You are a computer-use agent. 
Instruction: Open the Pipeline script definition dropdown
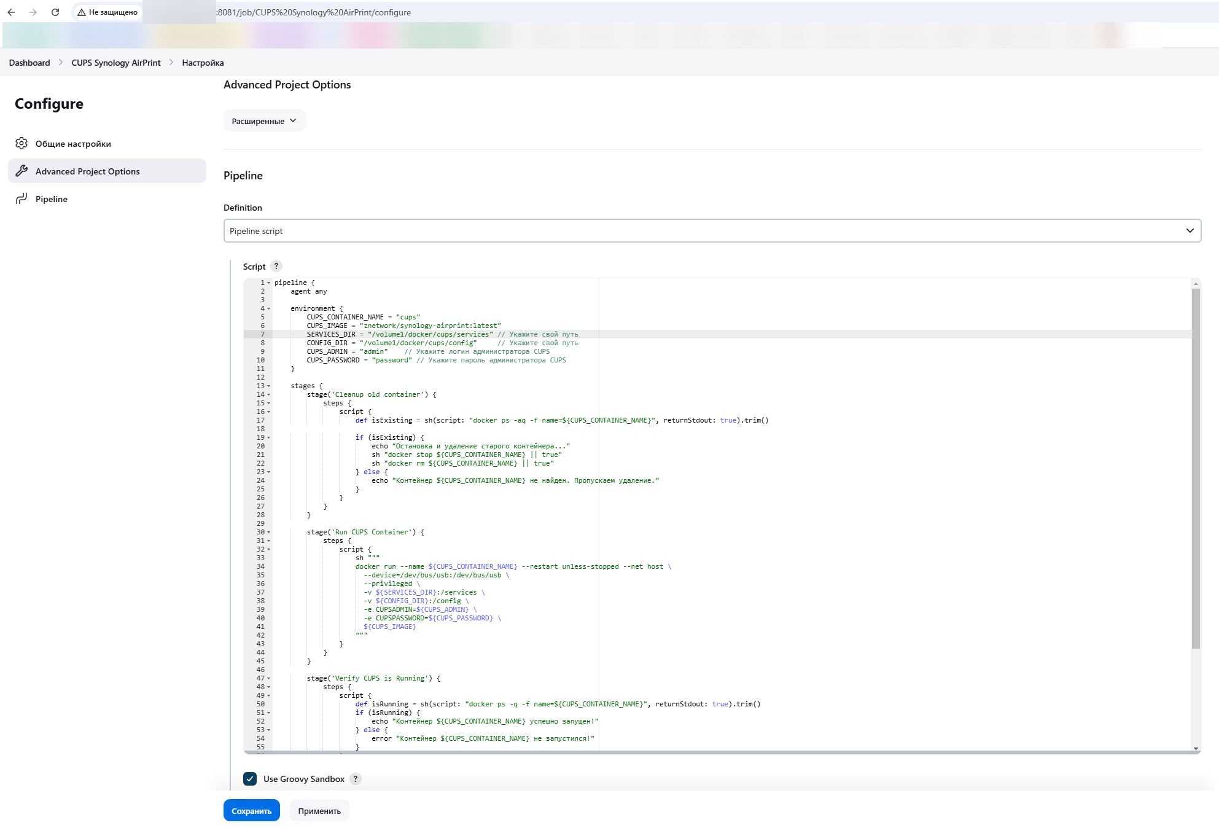(x=712, y=231)
